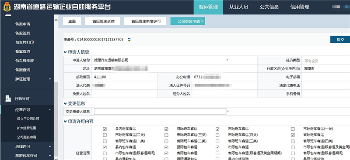The height and width of the screenshot is (160, 350).
Task: Check the 省际班车客运(二类) checkbox
Action: click(x=166, y=141)
